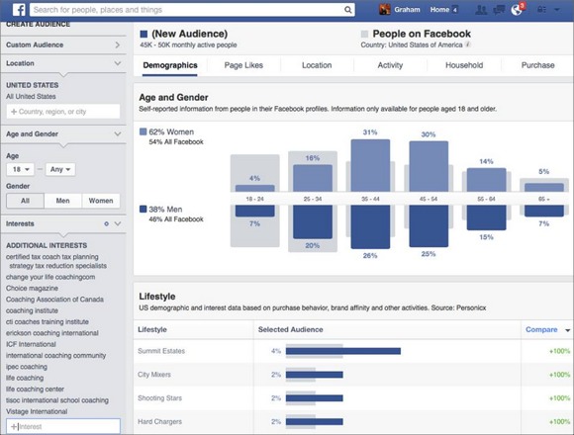This screenshot has height=435, width=574.
Task: Open the Facebook logo home icon
Action: pos(19,10)
